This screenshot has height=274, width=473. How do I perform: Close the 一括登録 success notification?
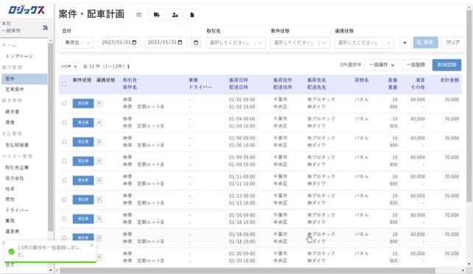[92, 245]
